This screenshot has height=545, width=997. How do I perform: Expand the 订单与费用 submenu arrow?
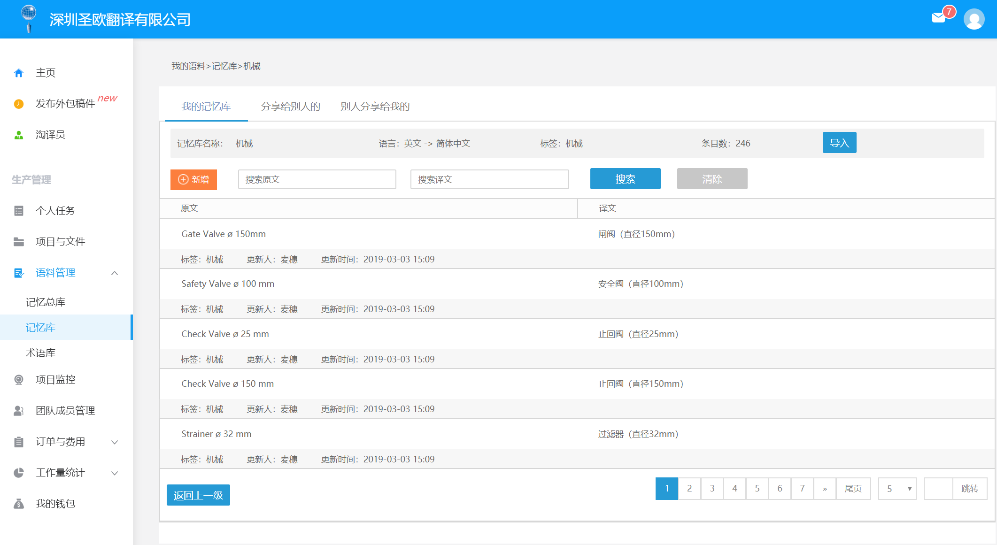[115, 442]
